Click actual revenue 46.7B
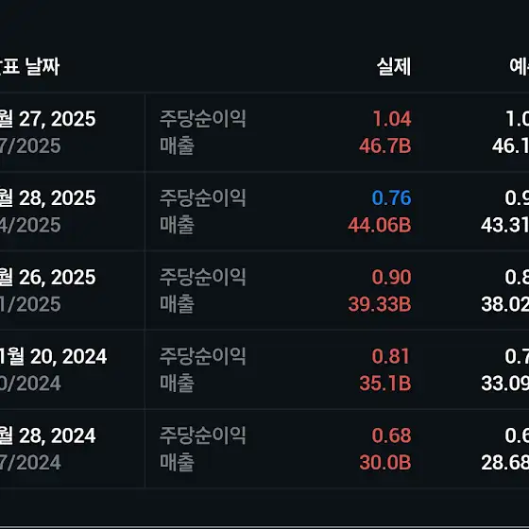 click(x=385, y=146)
